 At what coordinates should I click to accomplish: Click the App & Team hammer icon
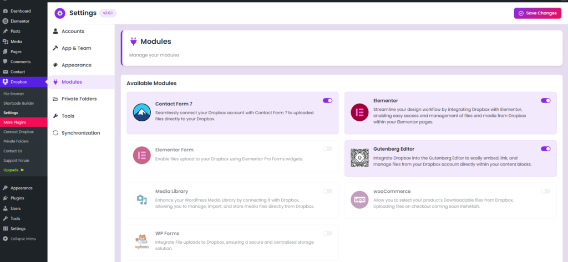(55, 48)
